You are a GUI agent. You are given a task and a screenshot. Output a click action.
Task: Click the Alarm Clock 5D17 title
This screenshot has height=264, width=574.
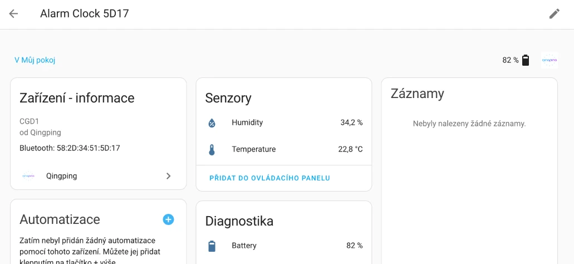[x=85, y=14]
